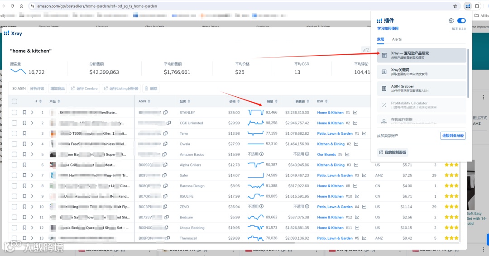Click 增加竞品 button
This screenshot has width=489, height=256.
(58, 89)
